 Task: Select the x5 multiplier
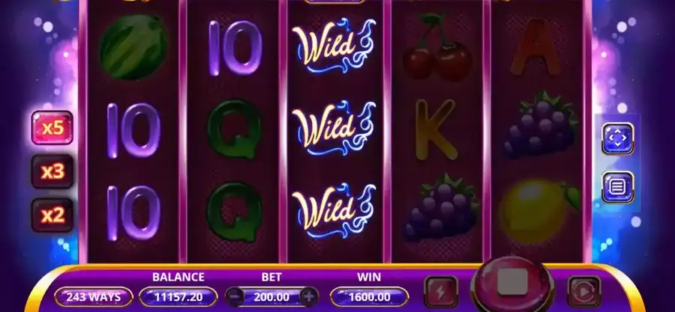click(x=52, y=128)
